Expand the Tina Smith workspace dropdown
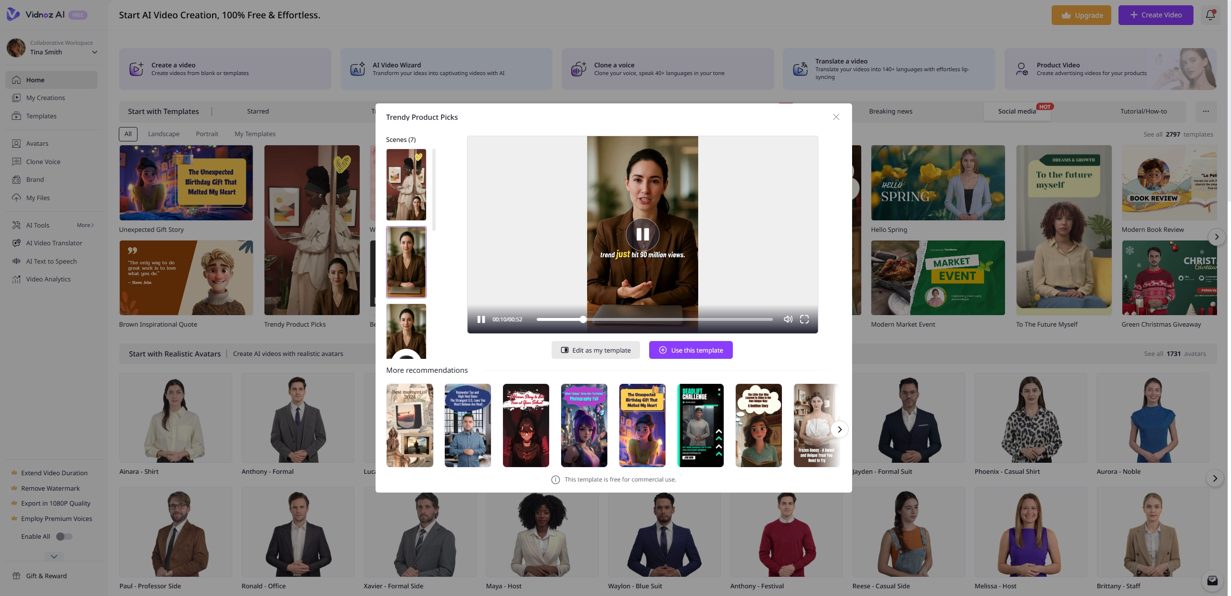The image size is (1231, 596). (95, 52)
